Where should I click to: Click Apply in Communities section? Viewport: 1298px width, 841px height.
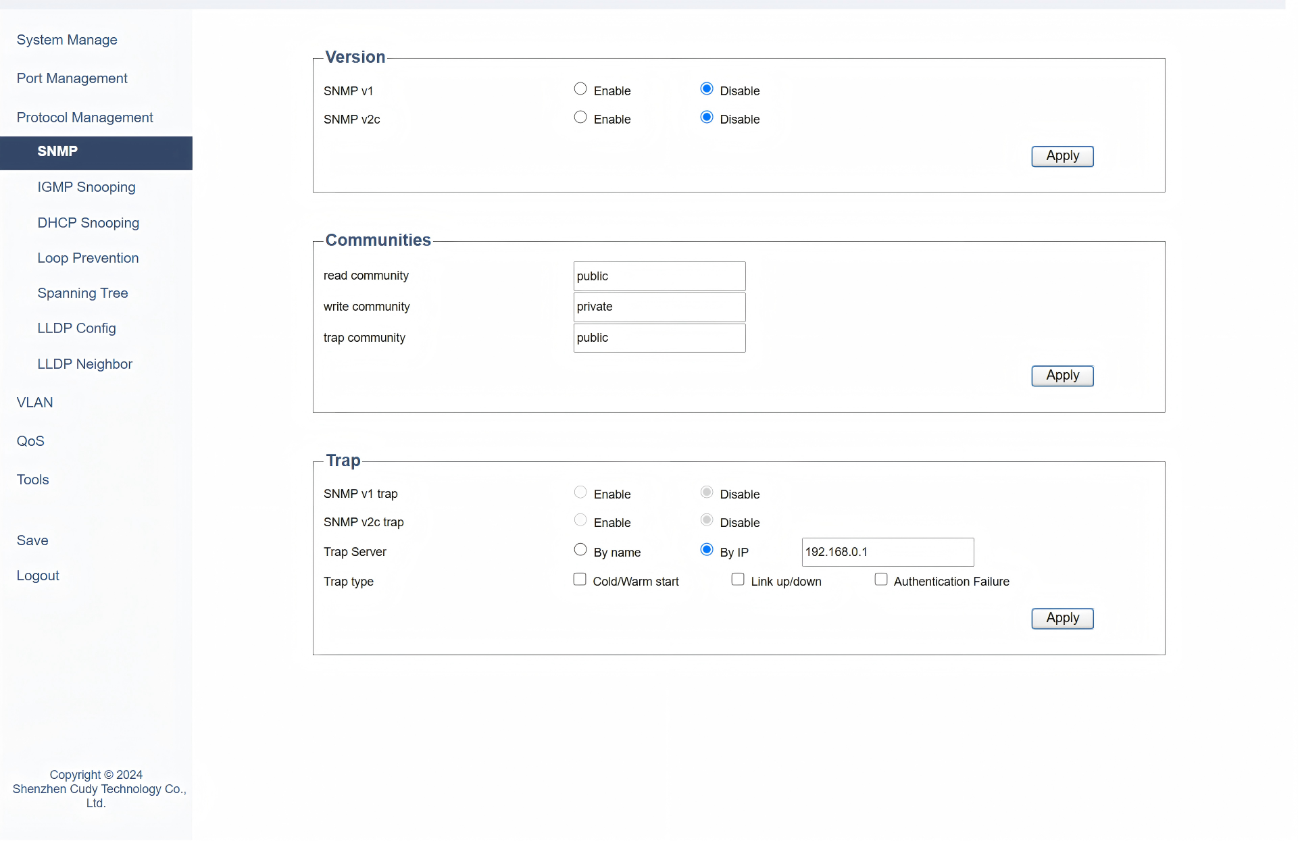click(1062, 376)
